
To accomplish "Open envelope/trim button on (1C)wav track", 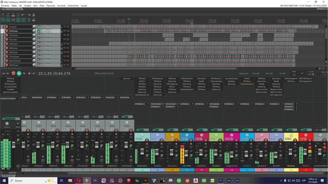I will click(47, 27).
